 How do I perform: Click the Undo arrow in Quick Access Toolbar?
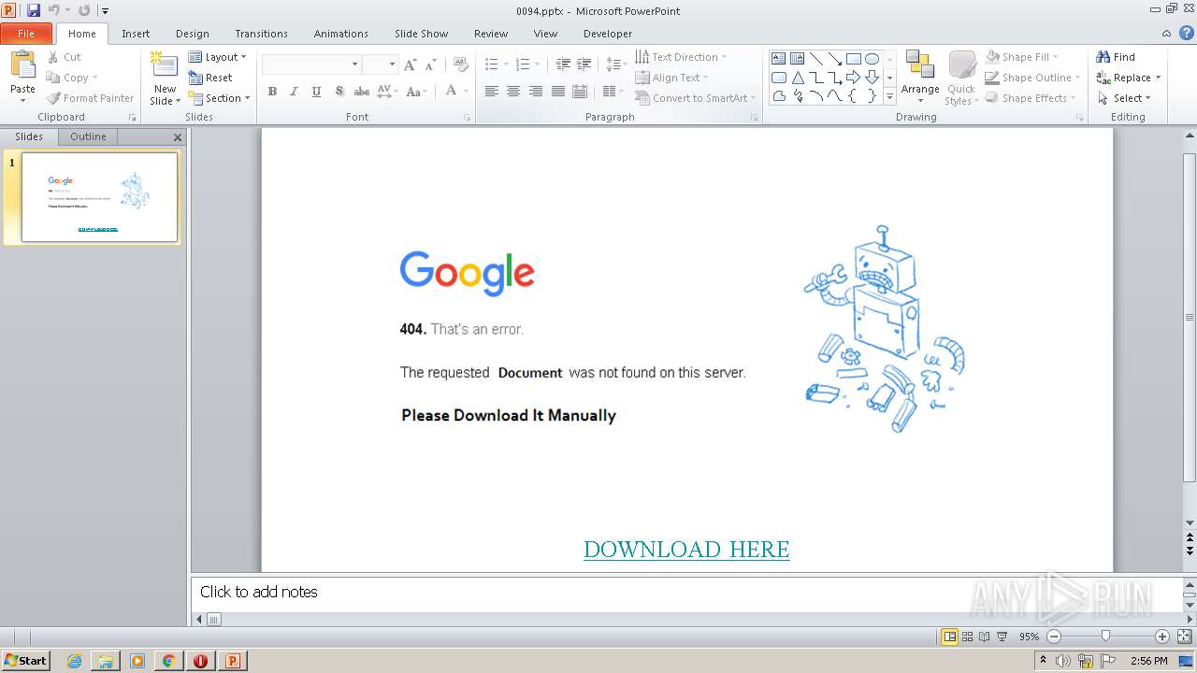click(54, 10)
